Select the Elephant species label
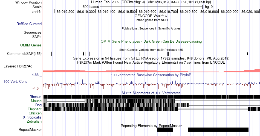The height and width of the screenshot is (136, 260). [34, 109]
